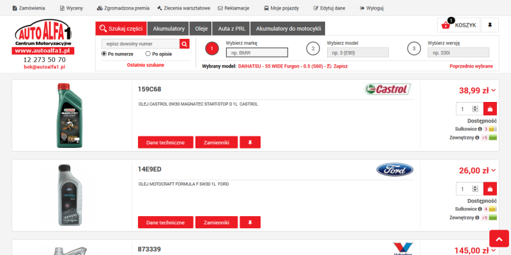Open the Koszyk shopping cart
The width and height of the screenshot is (511, 255).
(x=458, y=25)
